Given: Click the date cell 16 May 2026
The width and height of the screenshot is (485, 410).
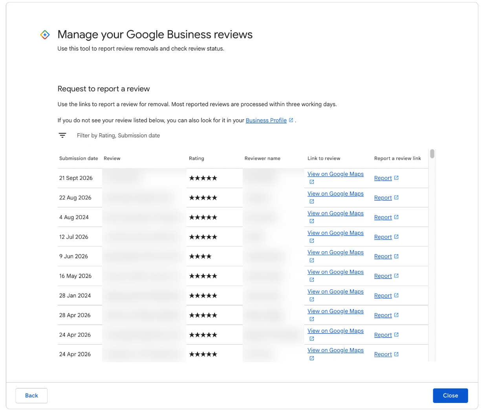Looking at the screenshot, I should click(x=75, y=276).
